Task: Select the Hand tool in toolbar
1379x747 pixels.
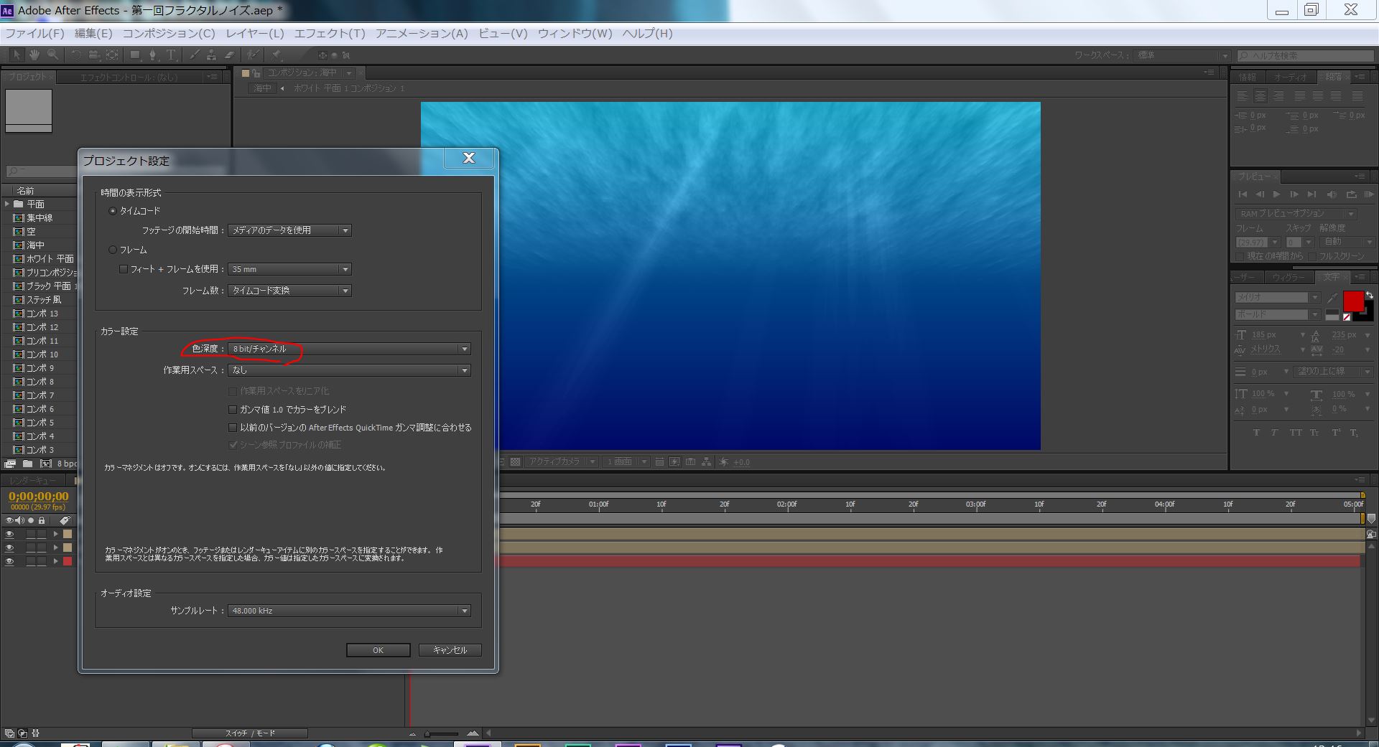Action: [x=34, y=55]
